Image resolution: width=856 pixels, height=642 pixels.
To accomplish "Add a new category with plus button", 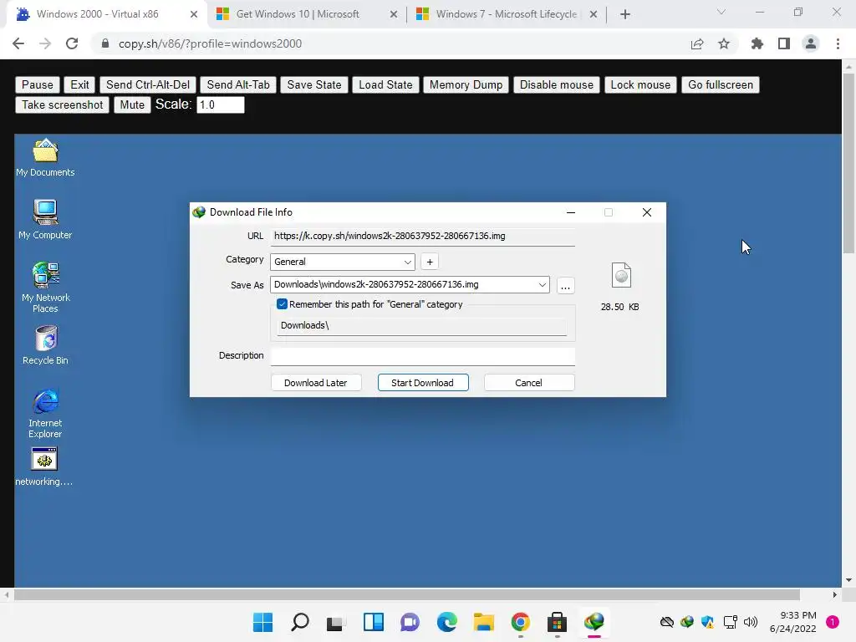I will click(x=430, y=262).
